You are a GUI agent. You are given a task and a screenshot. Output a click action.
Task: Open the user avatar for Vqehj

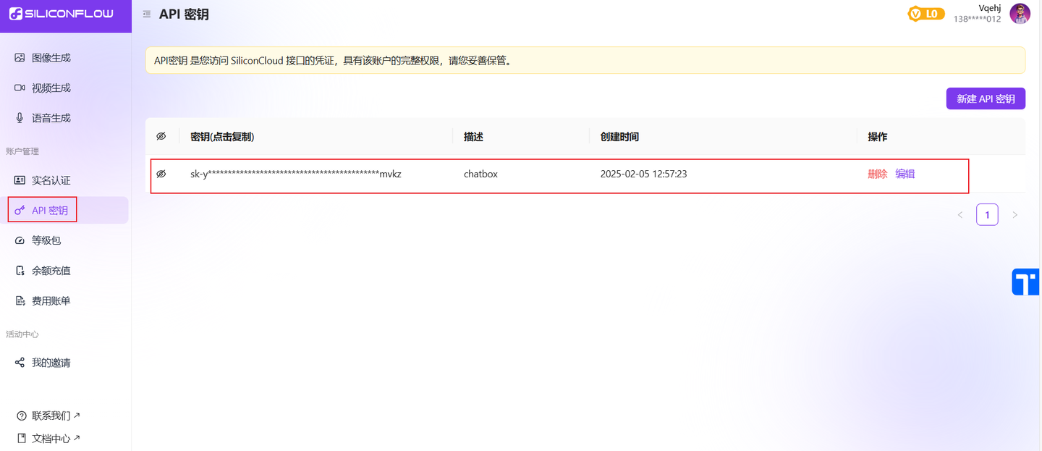[1020, 13]
